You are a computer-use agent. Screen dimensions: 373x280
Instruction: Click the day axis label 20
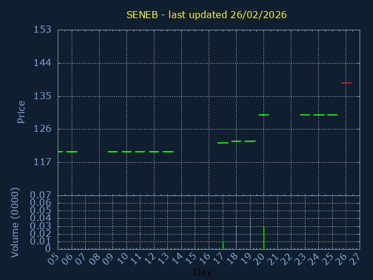pos(259,258)
